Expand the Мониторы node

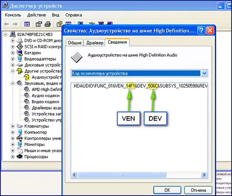pos(13,144)
